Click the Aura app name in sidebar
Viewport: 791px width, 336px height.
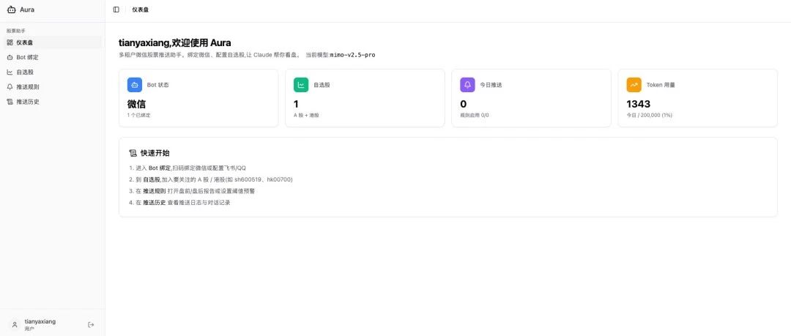click(27, 10)
